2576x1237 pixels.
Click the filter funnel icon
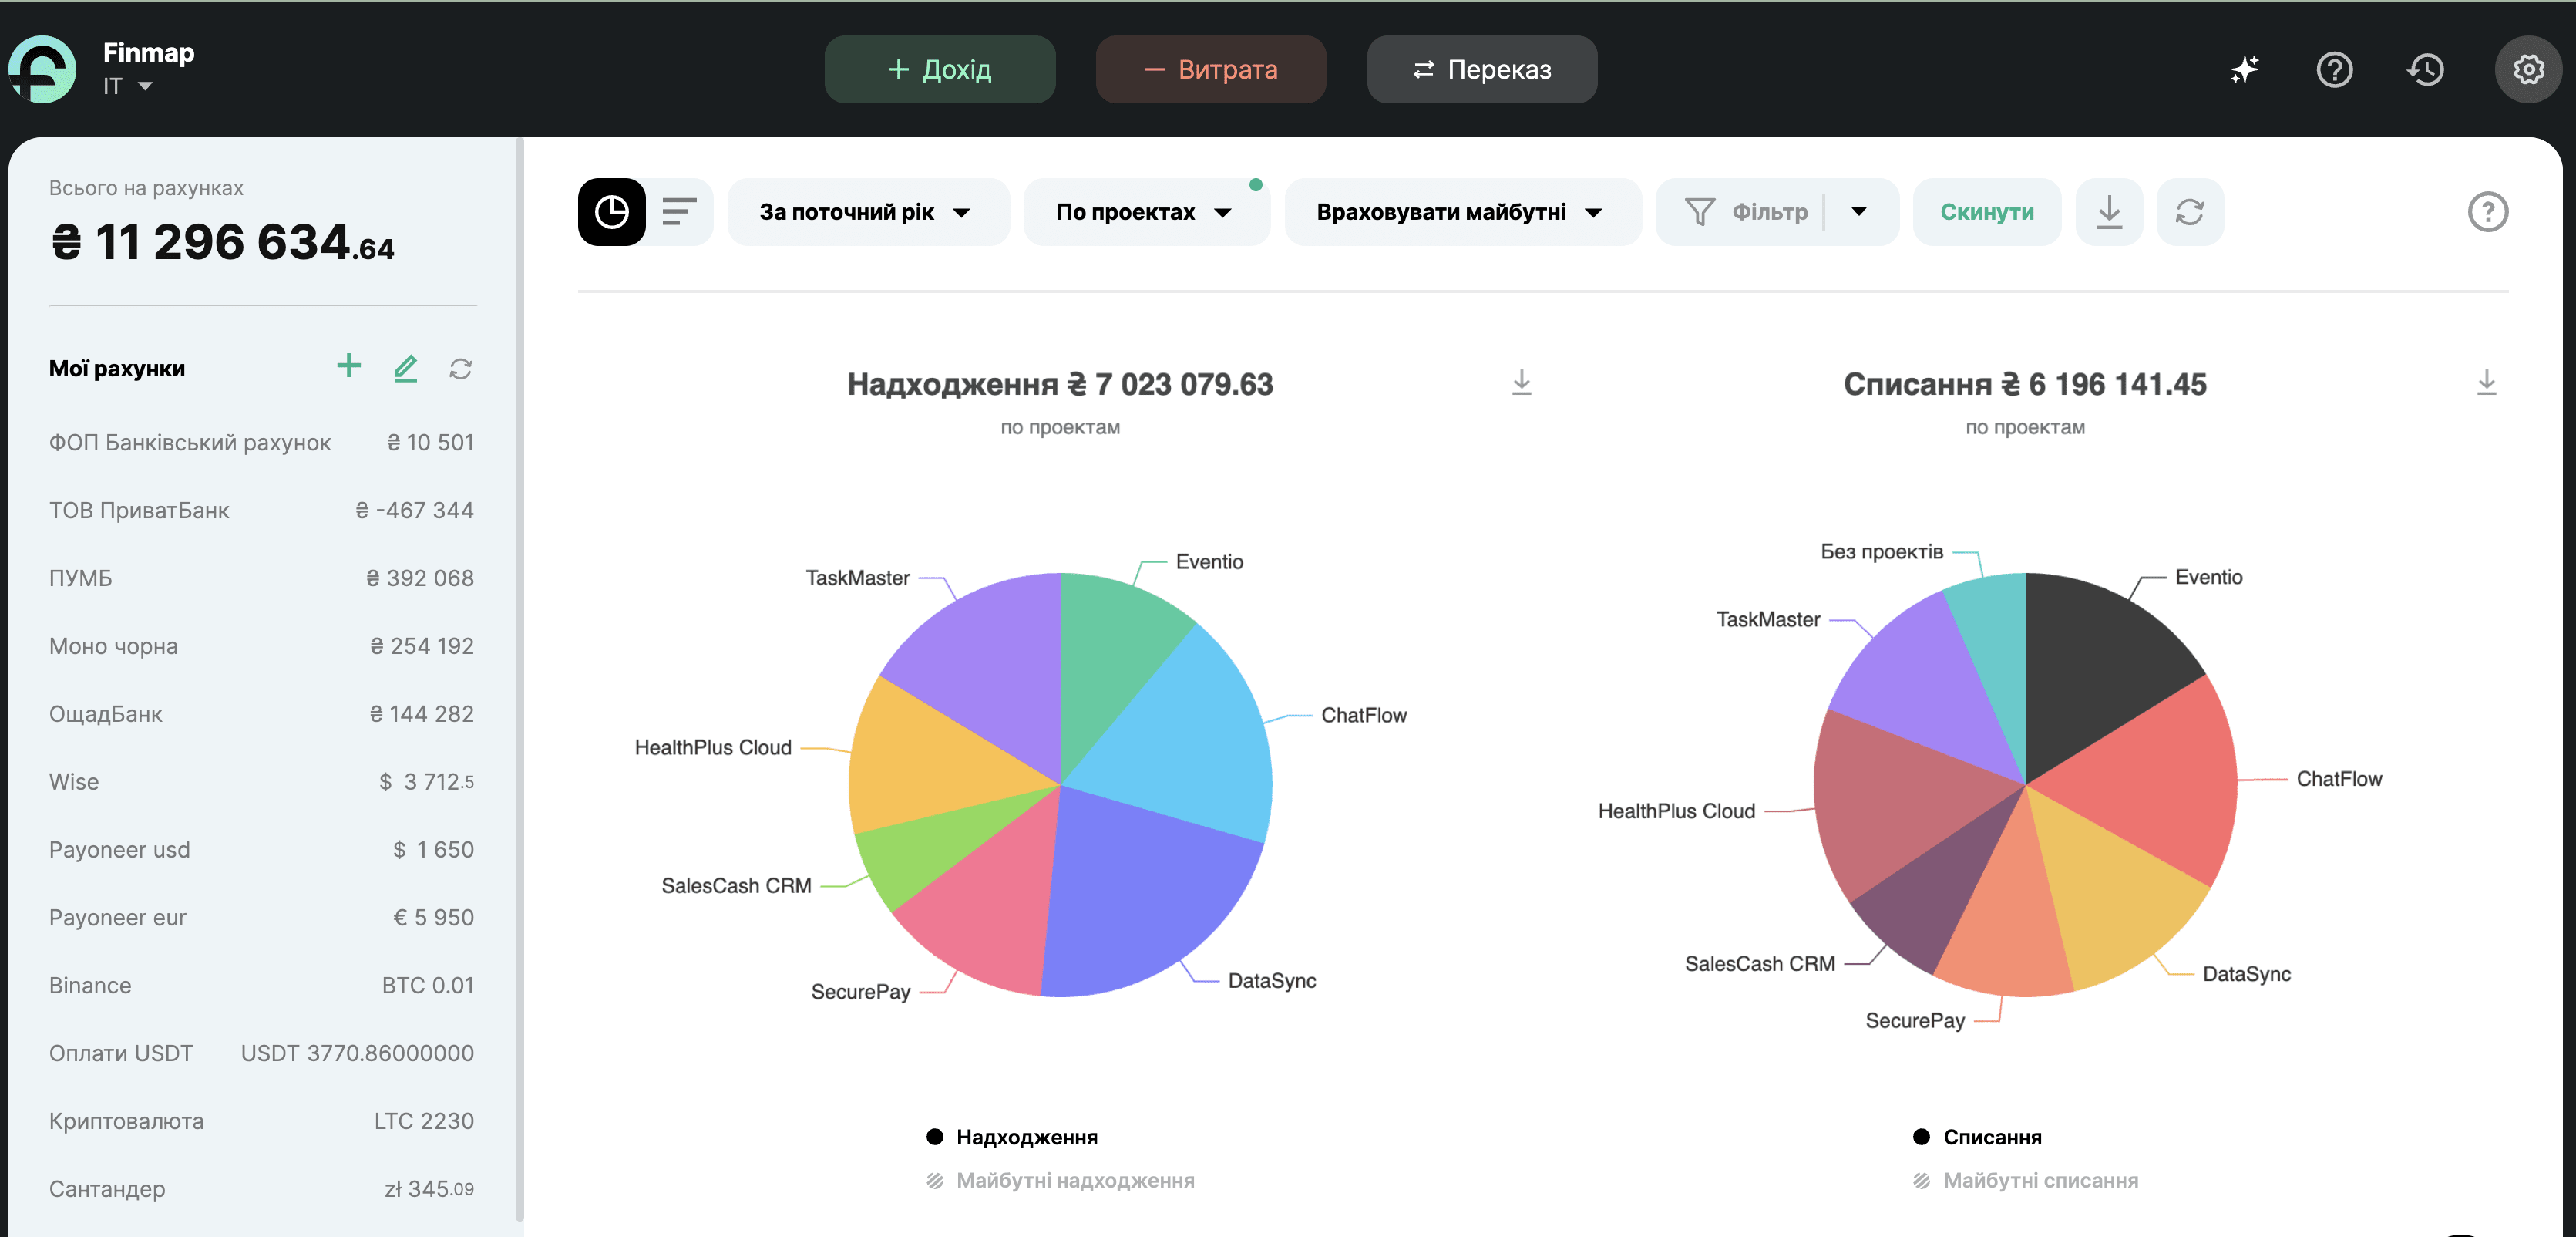pyautogui.click(x=1699, y=212)
